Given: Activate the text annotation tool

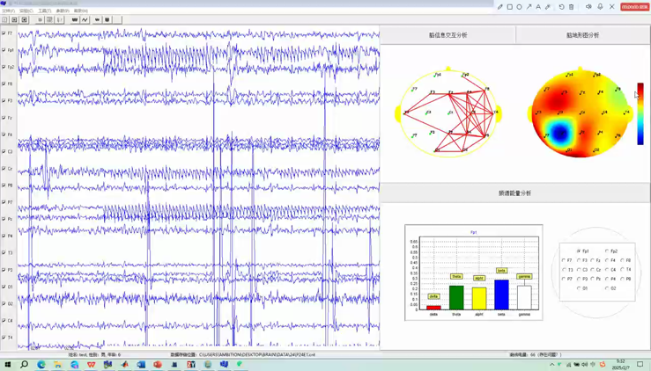Looking at the screenshot, I should (x=538, y=7).
